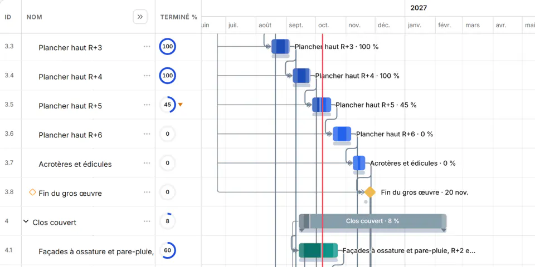Click ID cell 3.3
Image resolution: width=535 pixels, height=267 pixels.
click(9, 46)
